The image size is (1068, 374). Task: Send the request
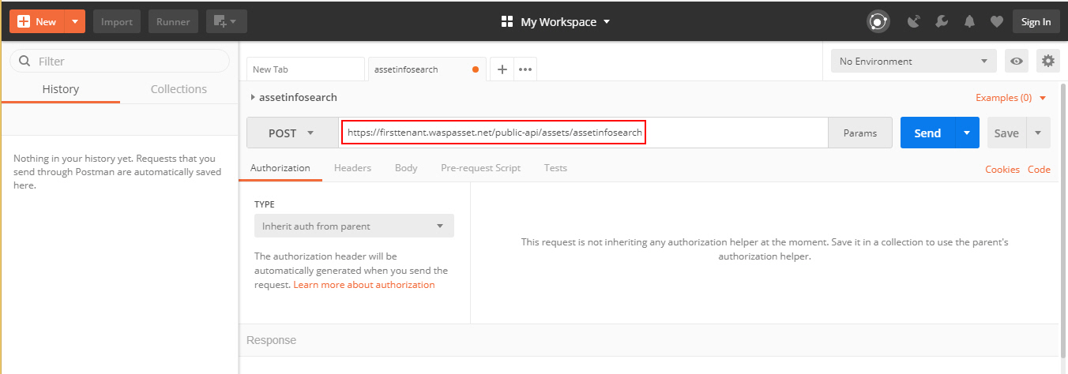[927, 133]
